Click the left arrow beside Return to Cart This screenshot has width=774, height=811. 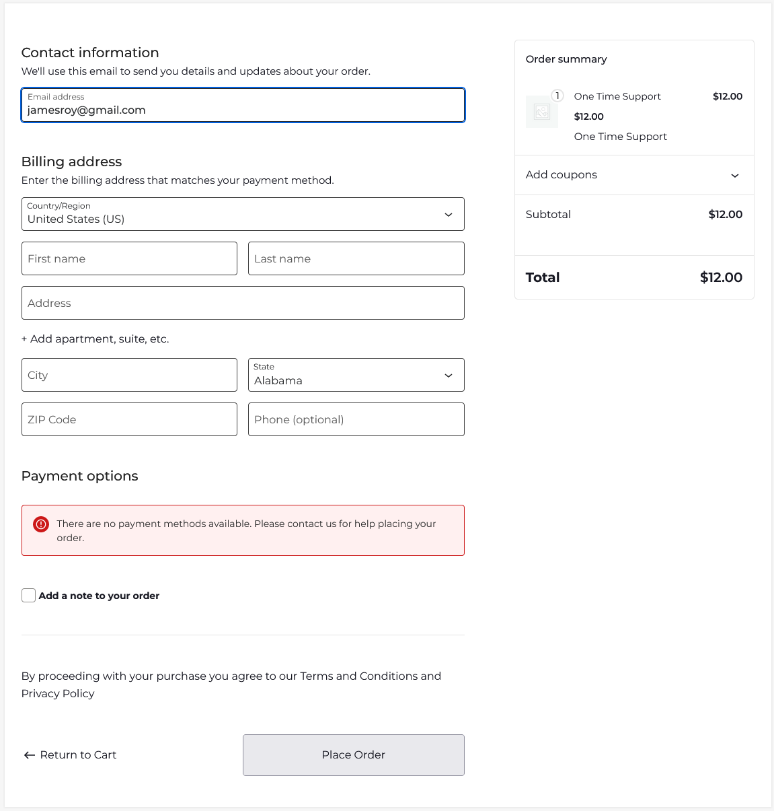click(x=29, y=755)
